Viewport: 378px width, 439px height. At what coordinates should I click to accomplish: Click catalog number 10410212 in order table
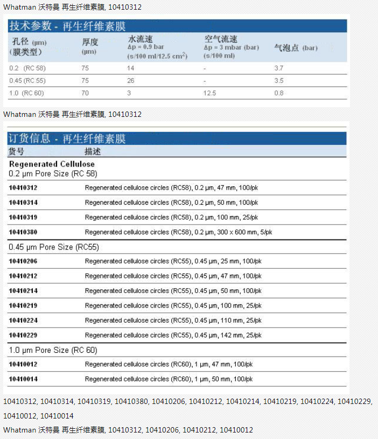pos(23,276)
